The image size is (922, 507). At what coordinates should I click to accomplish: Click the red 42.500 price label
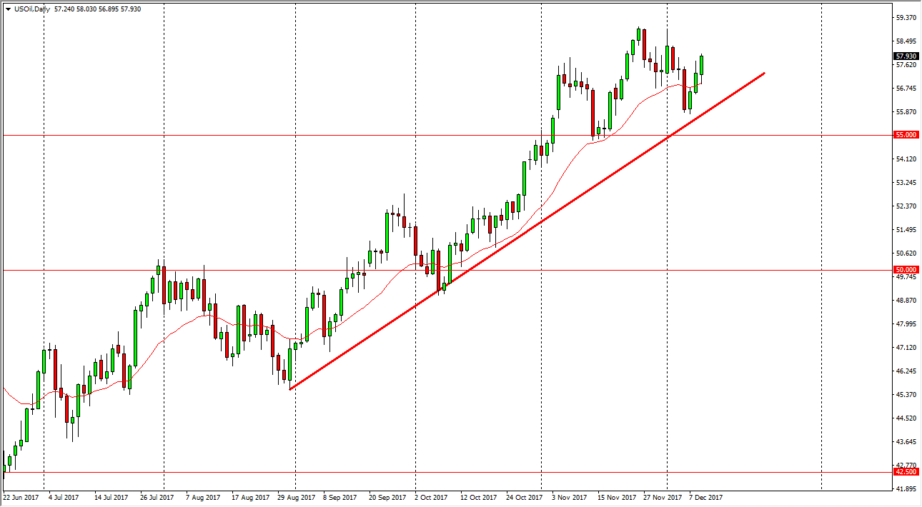[906, 471]
